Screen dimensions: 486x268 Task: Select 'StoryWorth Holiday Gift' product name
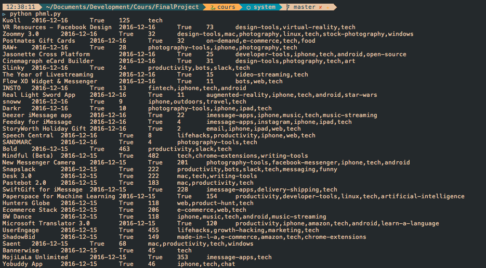click(44, 129)
